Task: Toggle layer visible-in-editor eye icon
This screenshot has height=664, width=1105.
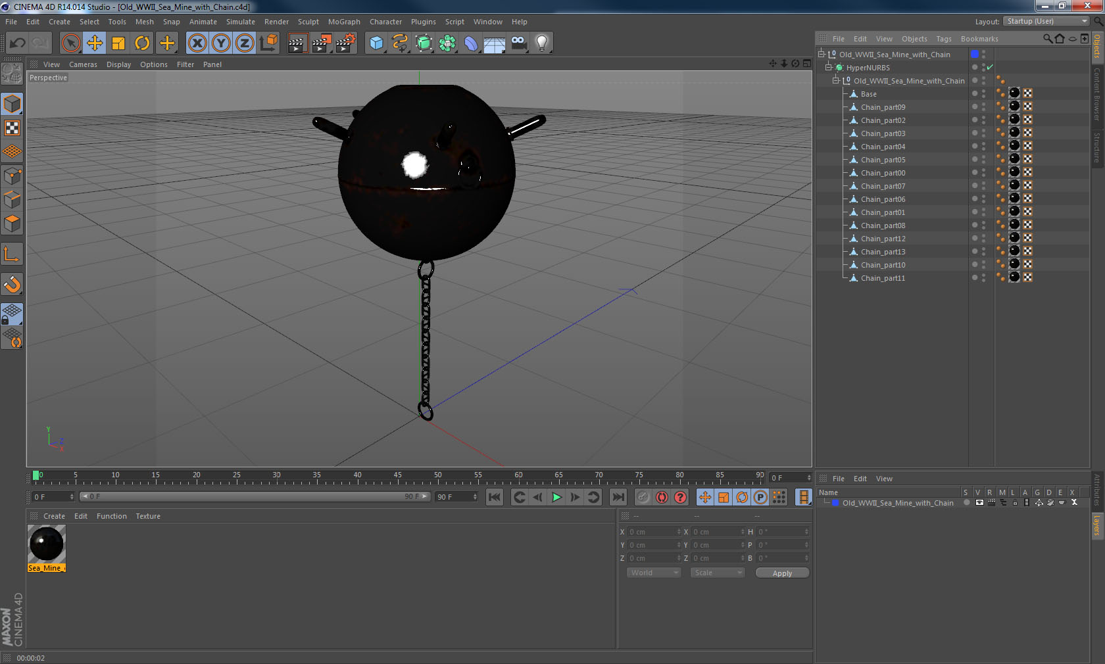Action: [979, 502]
